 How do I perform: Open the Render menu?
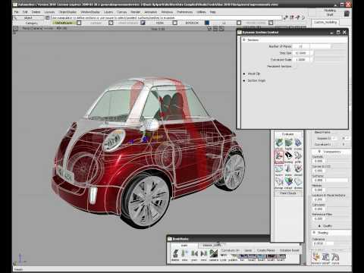135,12
